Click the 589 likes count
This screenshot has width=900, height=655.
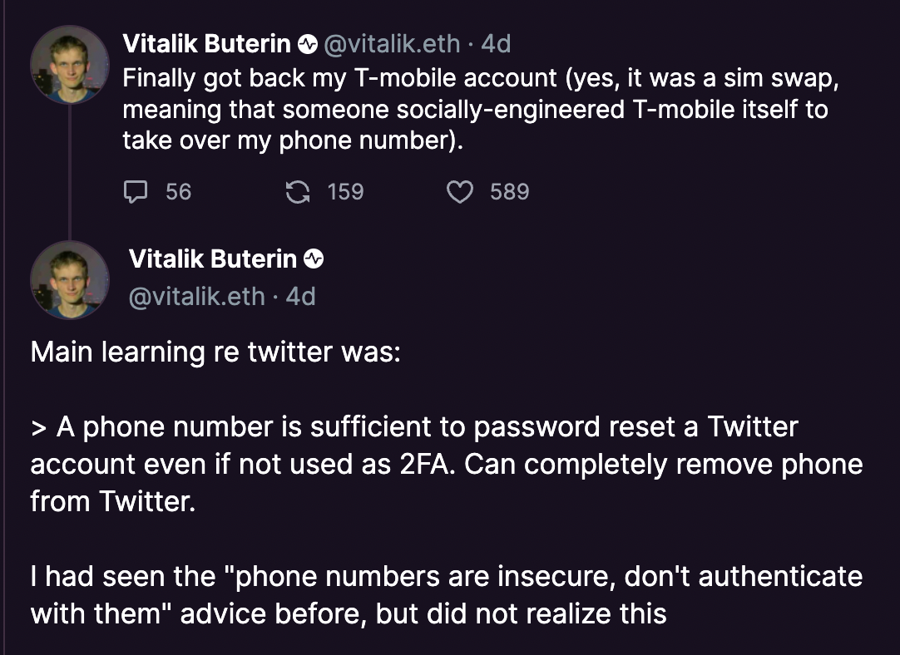tap(510, 191)
